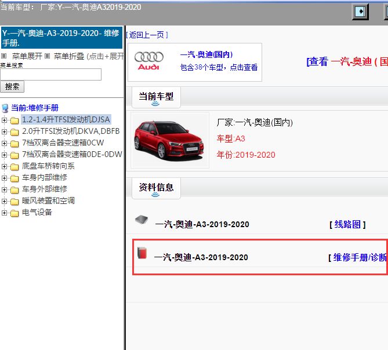The height and width of the screenshot is (350, 388).
Task: Click the 查看 一汽-奥迪 link on the right
Action: 347,61
